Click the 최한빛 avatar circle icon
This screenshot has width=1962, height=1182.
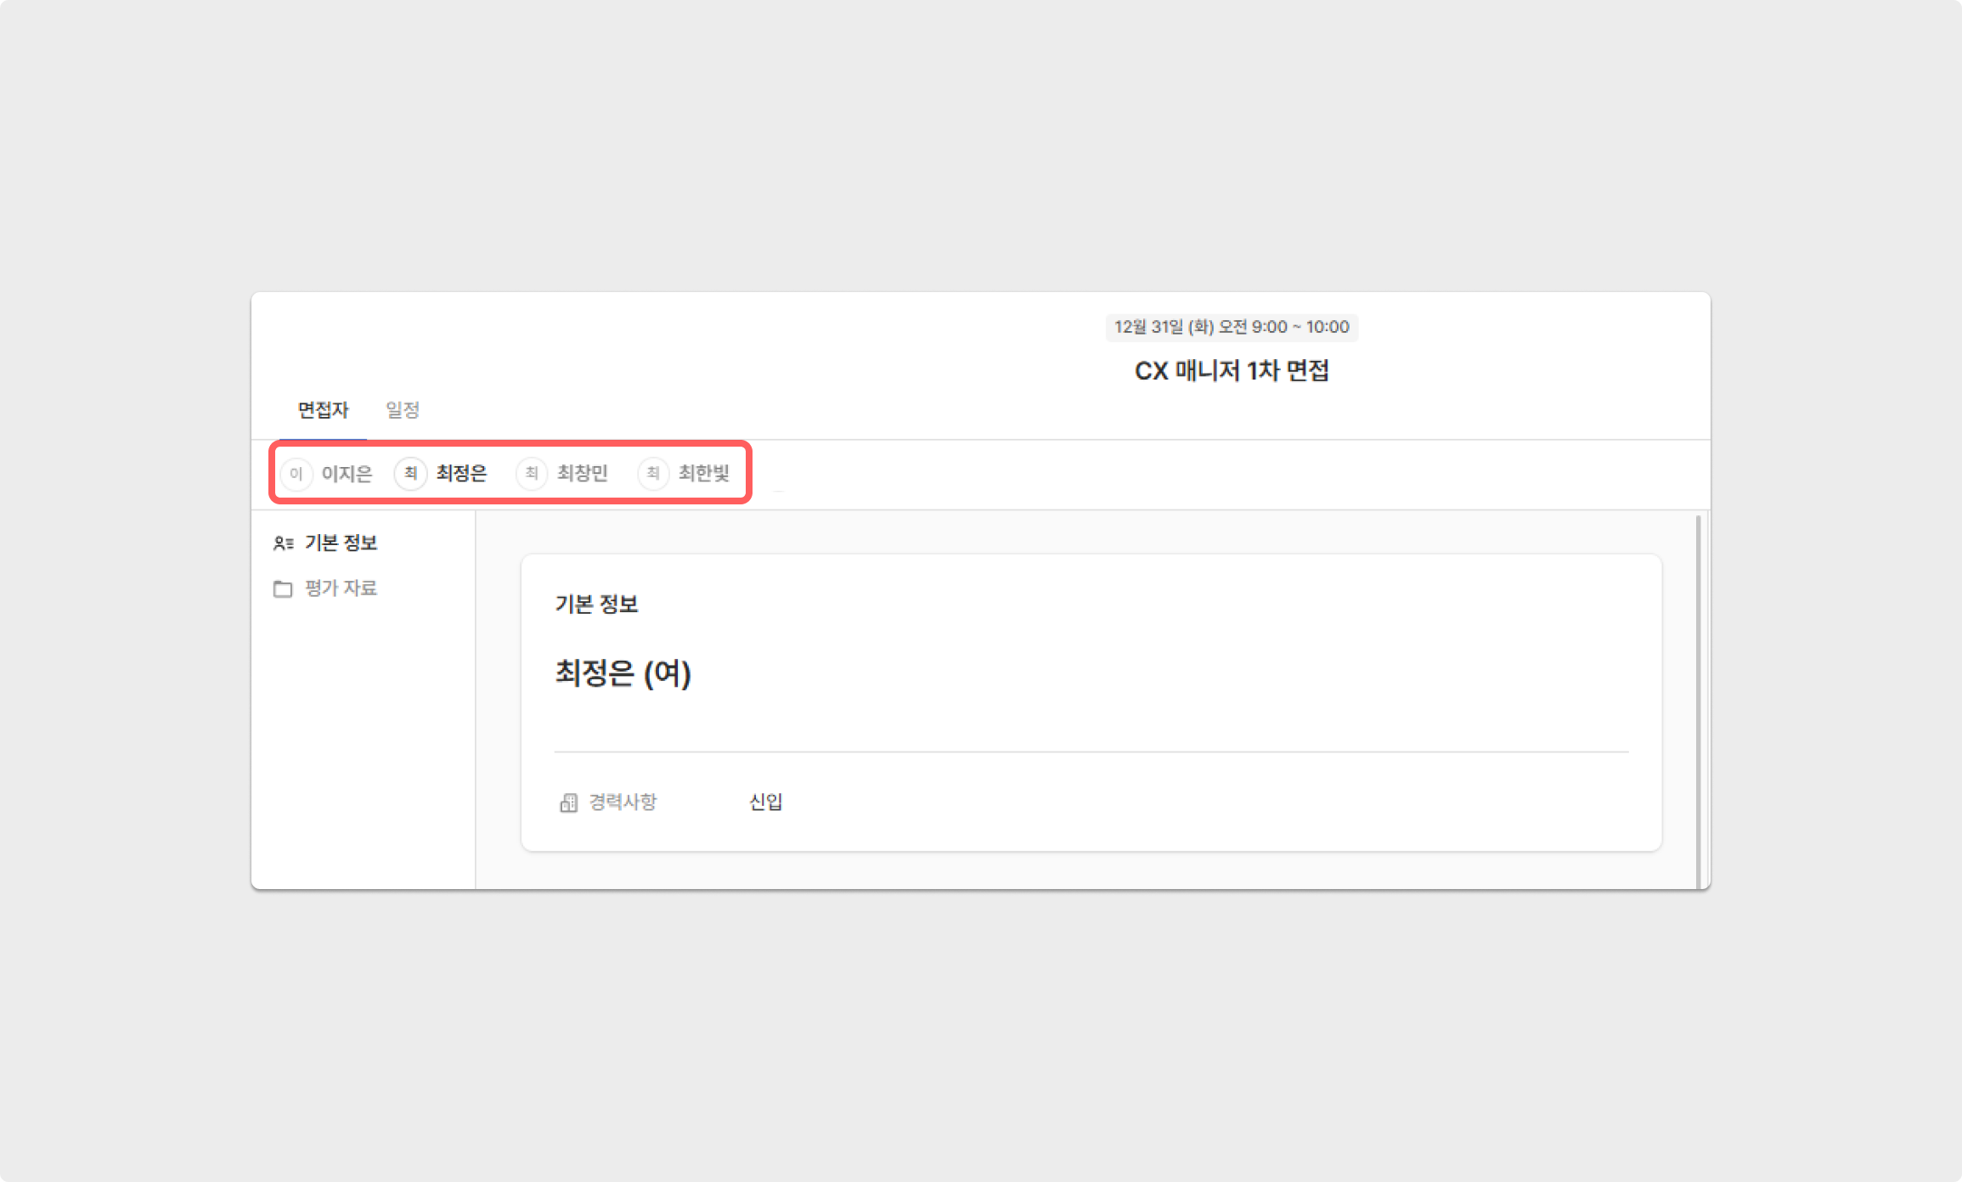pyautogui.click(x=653, y=473)
